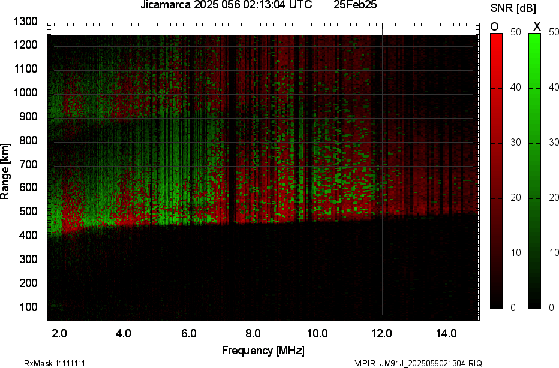Click the "500" range tick label
This screenshot has width=559, height=368.
pyautogui.click(x=28, y=211)
